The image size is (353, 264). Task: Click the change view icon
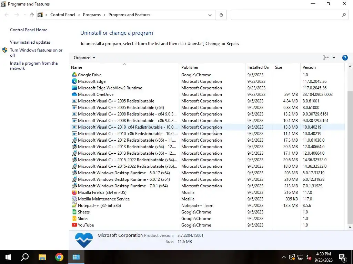pos(326,58)
